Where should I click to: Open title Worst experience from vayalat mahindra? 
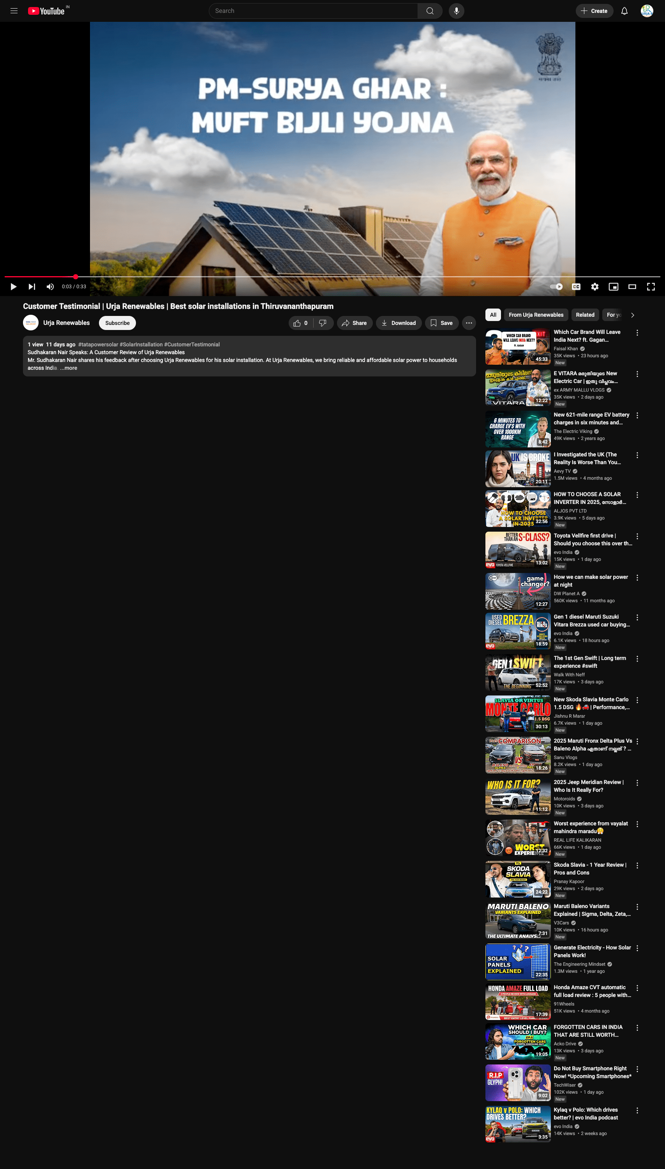(x=591, y=827)
